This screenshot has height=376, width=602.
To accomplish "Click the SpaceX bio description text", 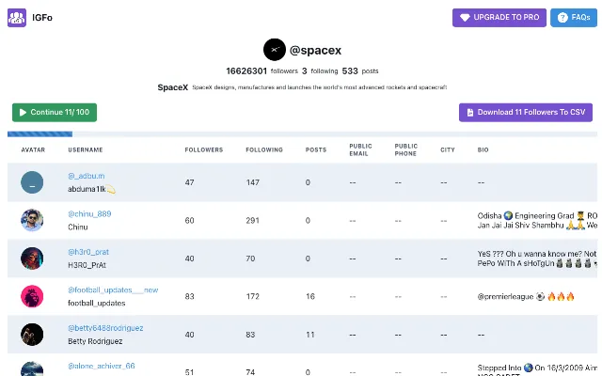I will click(320, 87).
